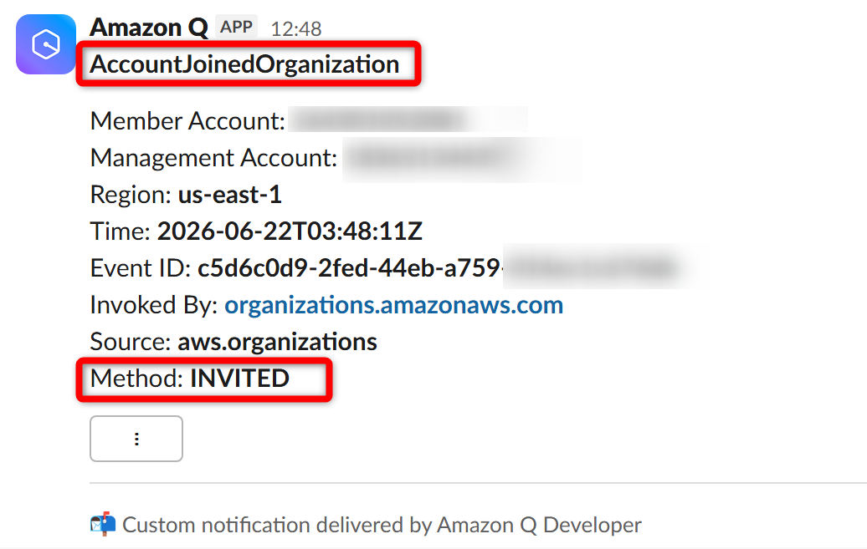Image resolution: width=867 pixels, height=549 pixels.
Task: Click the blurred Member Account value
Action: tap(408, 119)
